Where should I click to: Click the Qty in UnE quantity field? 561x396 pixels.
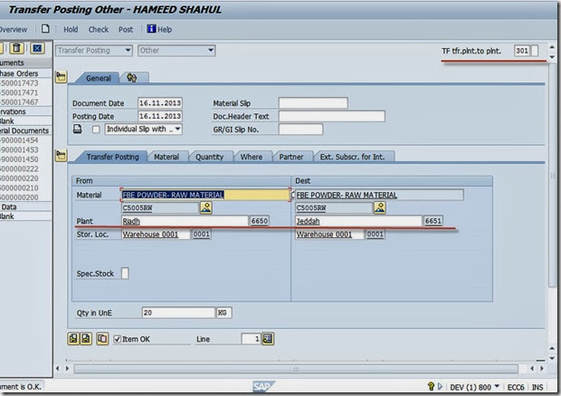(x=178, y=313)
